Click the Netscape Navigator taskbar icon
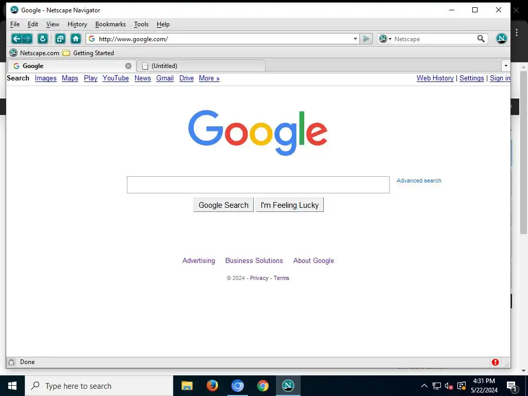Image resolution: width=528 pixels, height=396 pixels. [288, 386]
